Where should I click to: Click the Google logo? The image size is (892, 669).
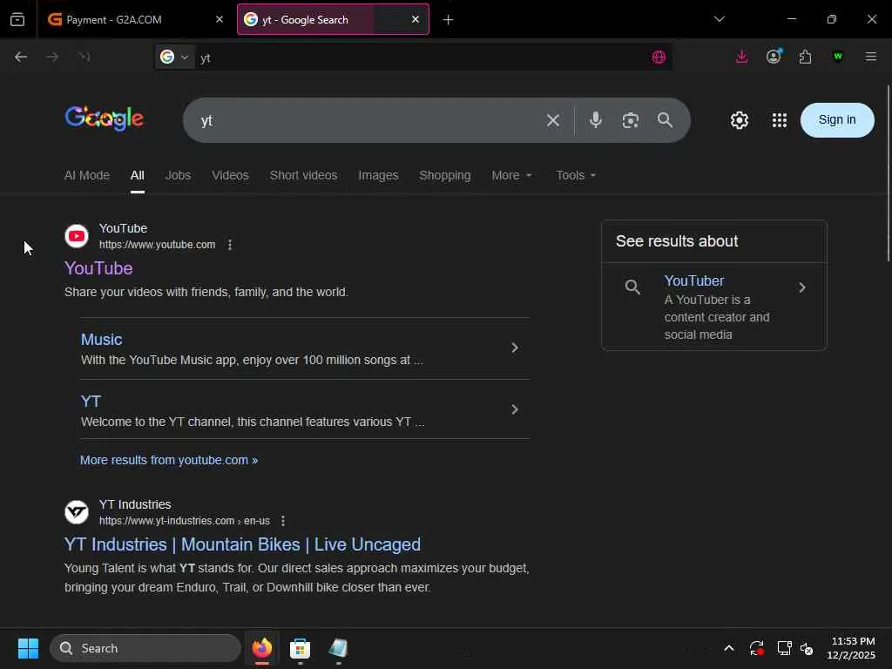pos(105,118)
